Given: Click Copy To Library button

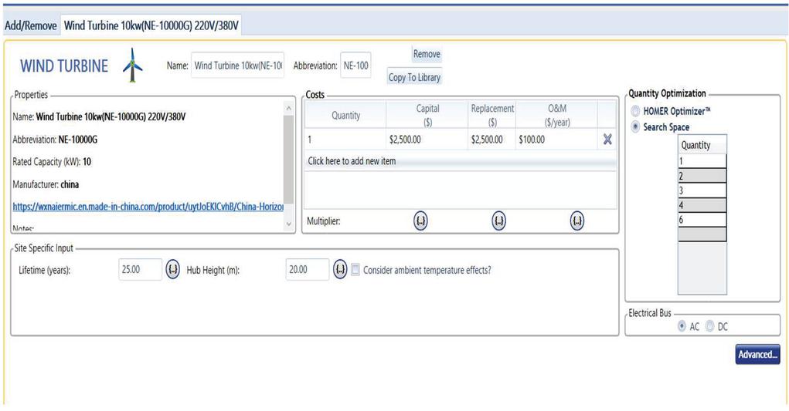Looking at the screenshot, I should pyautogui.click(x=414, y=78).
